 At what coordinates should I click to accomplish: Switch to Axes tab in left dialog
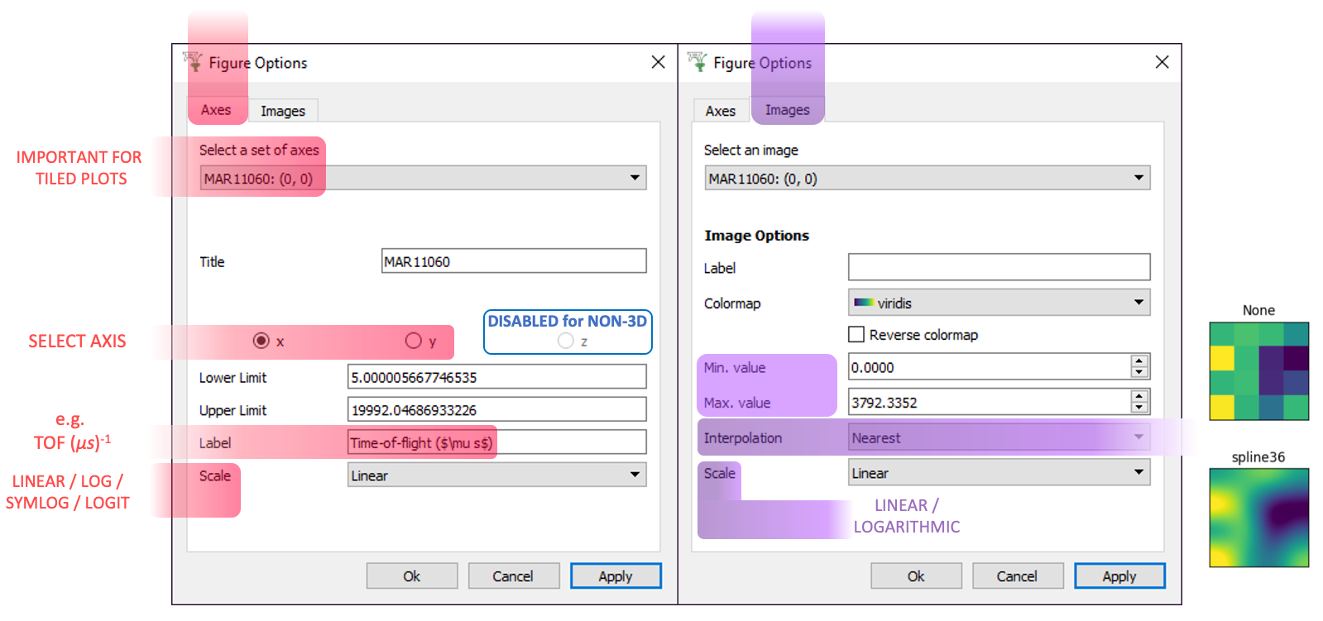point(216,110)
